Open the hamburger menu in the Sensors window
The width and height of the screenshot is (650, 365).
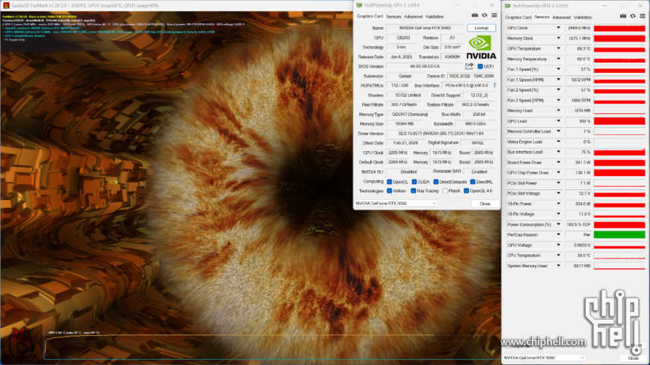(x=643, y=17)
